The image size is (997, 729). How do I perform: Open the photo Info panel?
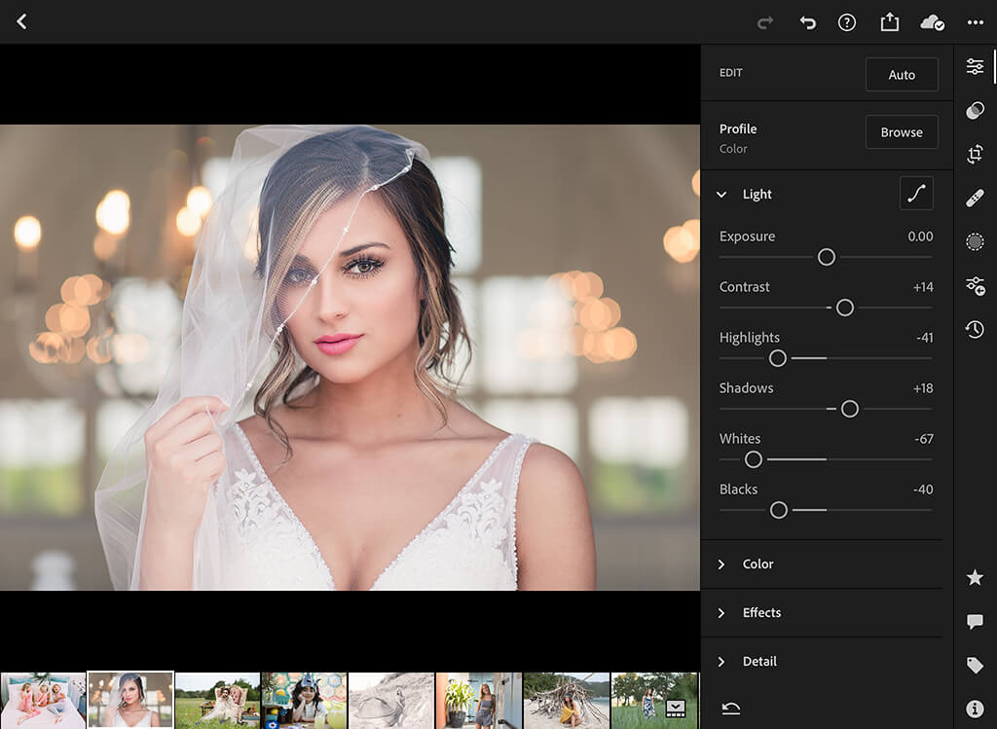(975, 709)
